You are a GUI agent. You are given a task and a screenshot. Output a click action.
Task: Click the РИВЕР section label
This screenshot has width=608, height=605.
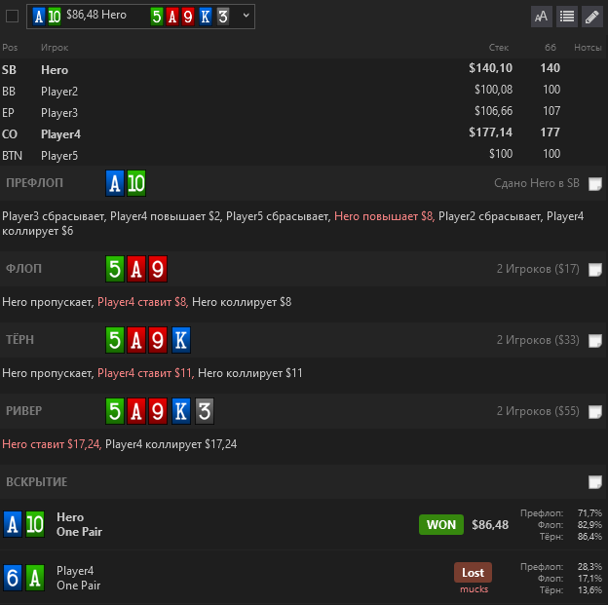pyautogui.click(x=24, y=411)
